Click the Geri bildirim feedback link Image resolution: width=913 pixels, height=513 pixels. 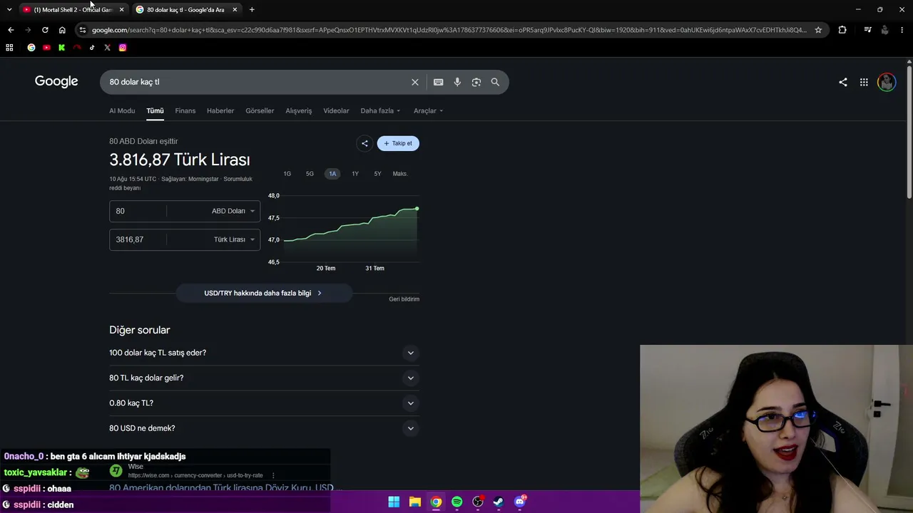[404, 299]
